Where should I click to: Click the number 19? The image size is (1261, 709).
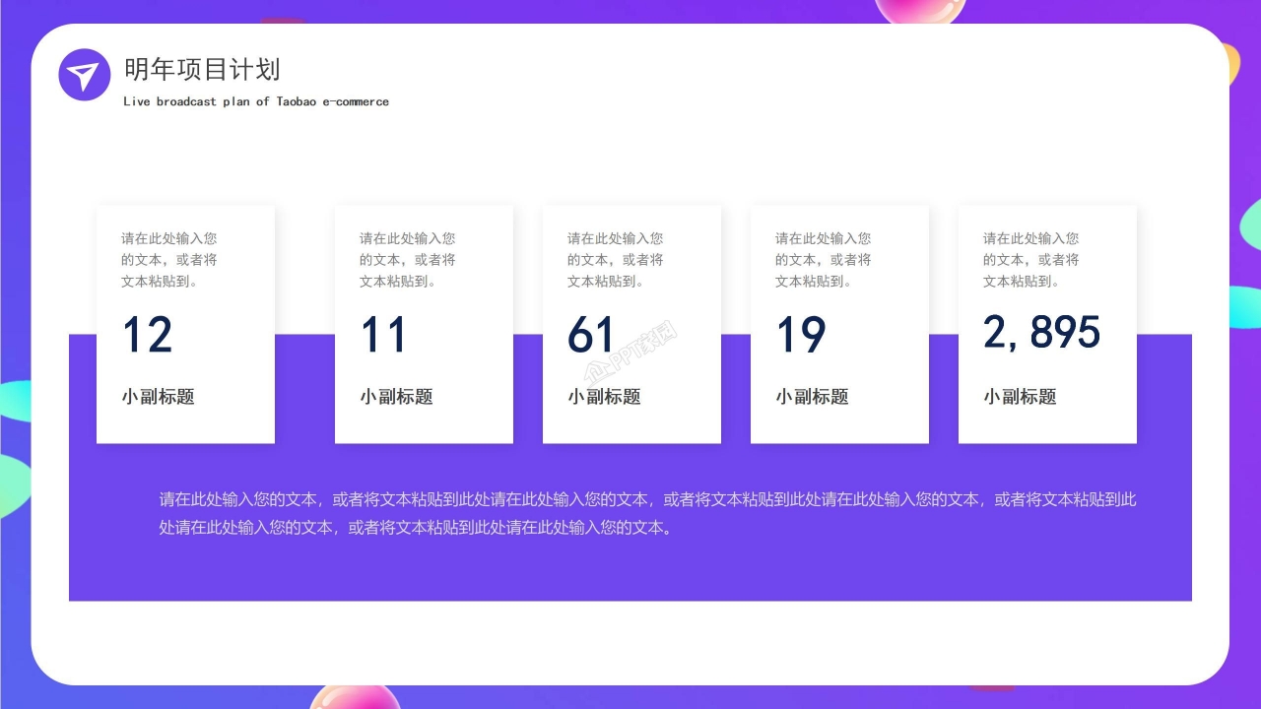tap(801, 335)
